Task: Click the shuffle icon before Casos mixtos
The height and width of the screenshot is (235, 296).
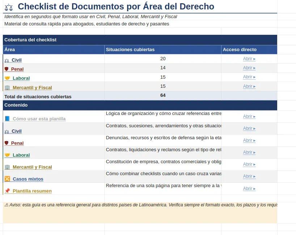Action: 7,179
